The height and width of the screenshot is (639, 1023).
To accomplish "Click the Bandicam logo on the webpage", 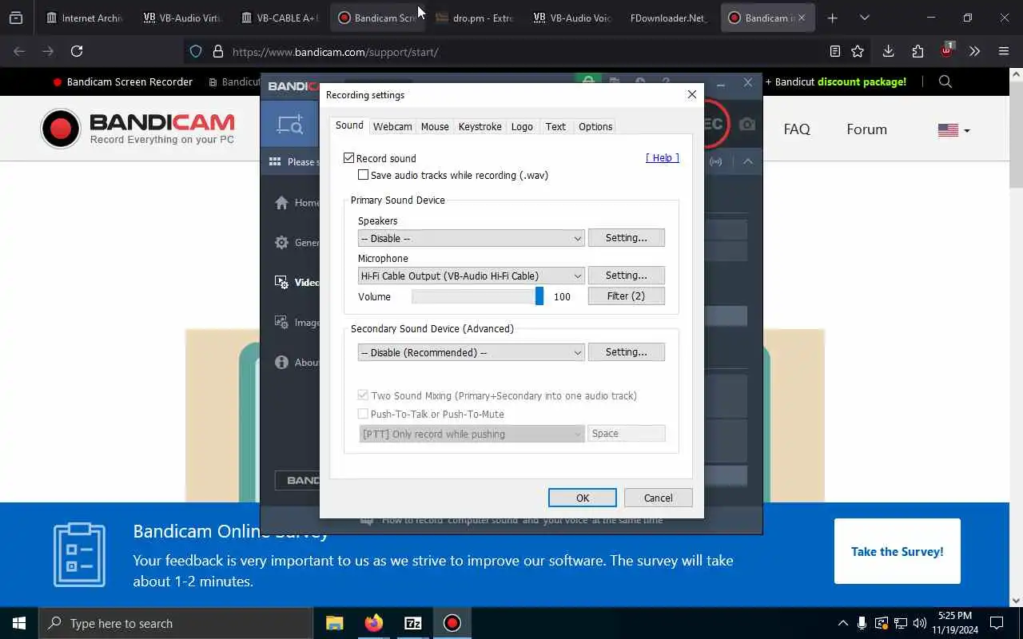I will point(137,129).
